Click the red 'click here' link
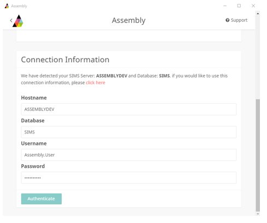 96,83
